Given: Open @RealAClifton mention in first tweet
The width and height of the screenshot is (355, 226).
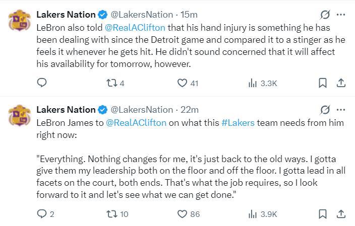Looking at the screenshot, I should click(x=136, y=28).
